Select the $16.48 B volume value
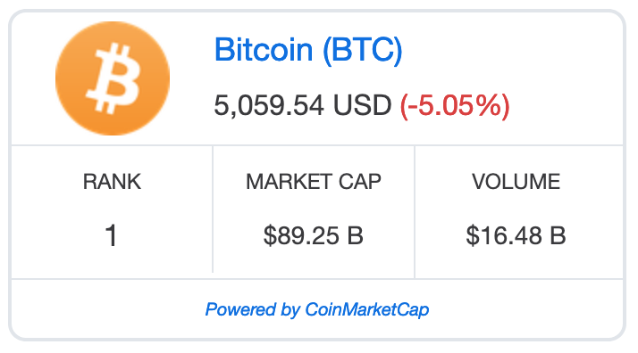Viewport: 638px width, 353px height. point(516,235)
